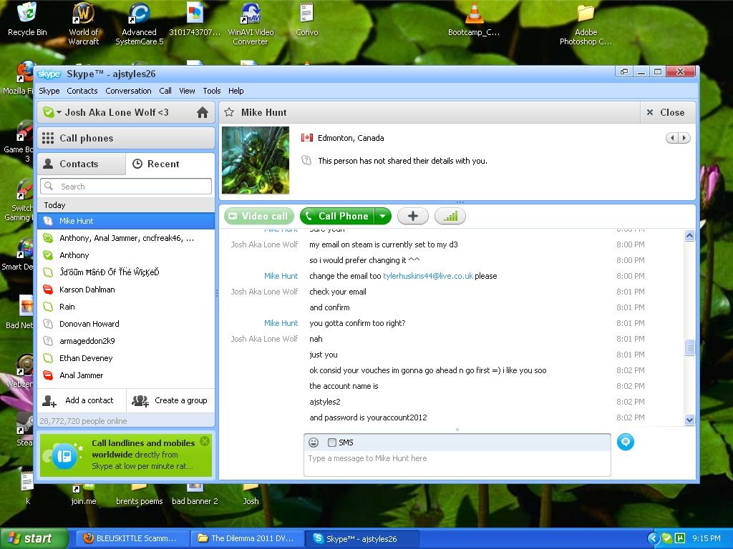This screenshot has height=549, width=733.
Task: Click previous arrow in profile panel
Action: coord(672,138)
